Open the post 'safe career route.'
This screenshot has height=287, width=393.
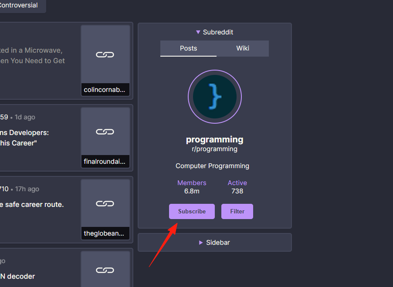(x=32, y=205)
